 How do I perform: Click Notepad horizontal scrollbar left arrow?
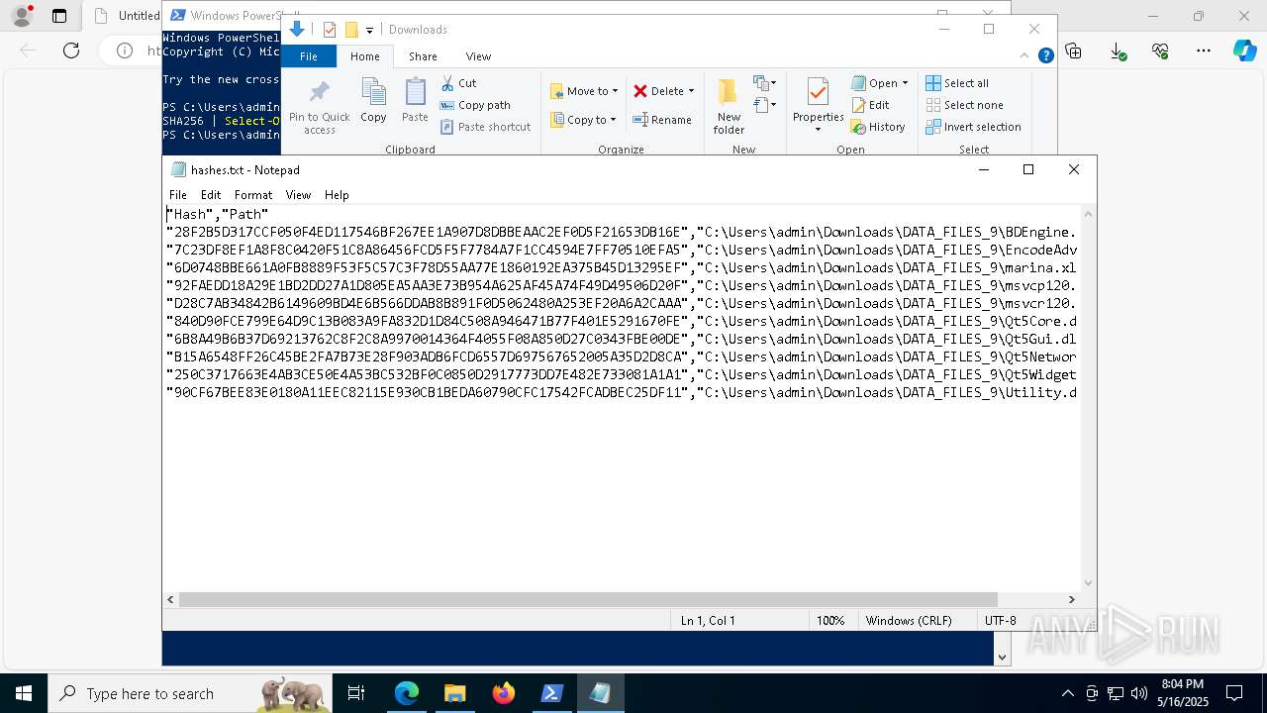pos(171,599)
